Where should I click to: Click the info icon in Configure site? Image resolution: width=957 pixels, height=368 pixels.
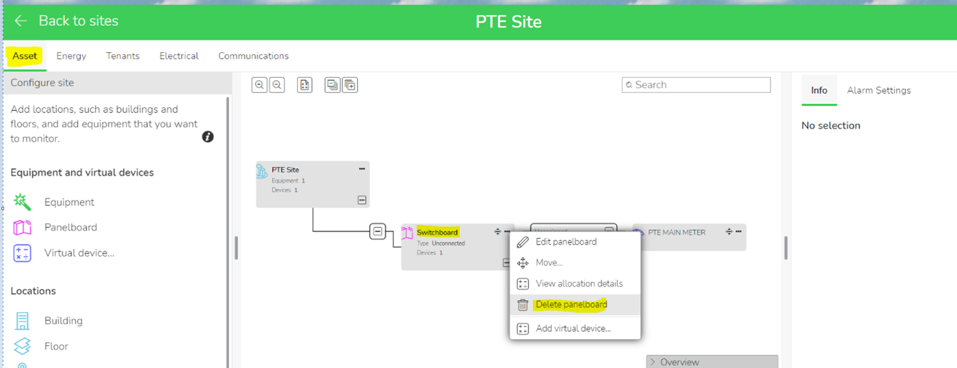pos(208,136)
